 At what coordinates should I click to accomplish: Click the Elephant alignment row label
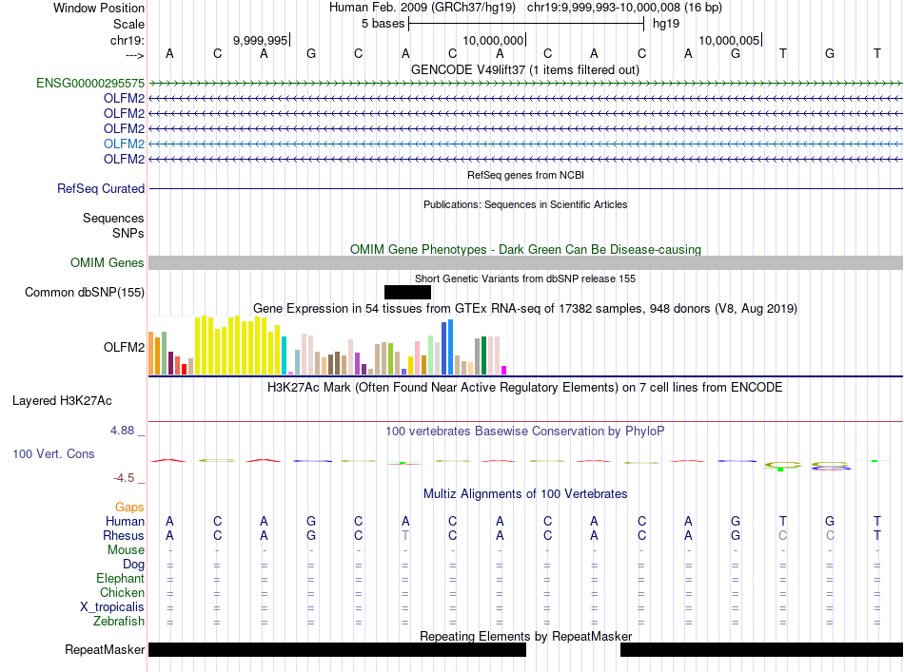[x=120, y=578]
